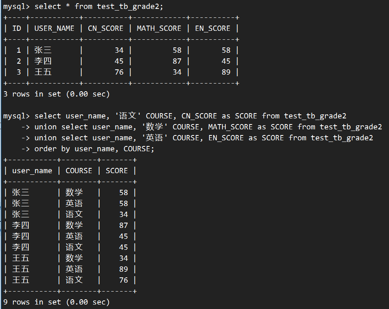The height and width of the screenshot is (309, 389).
Task: Click the USER_NAME header in first table
Action: click(54, 28)
